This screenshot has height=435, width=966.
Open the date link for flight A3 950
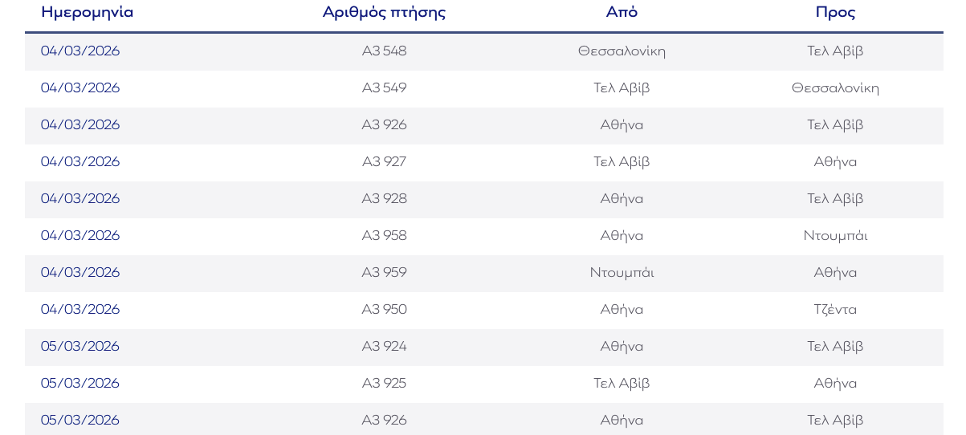pyautogui.click(x=80, y=310)
